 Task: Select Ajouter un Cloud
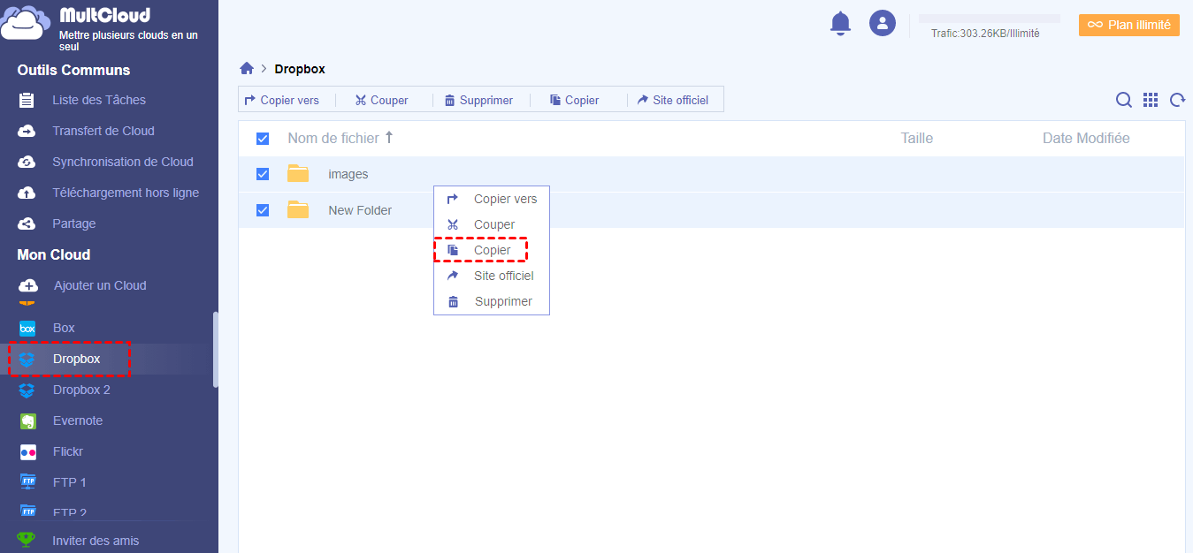100,285
